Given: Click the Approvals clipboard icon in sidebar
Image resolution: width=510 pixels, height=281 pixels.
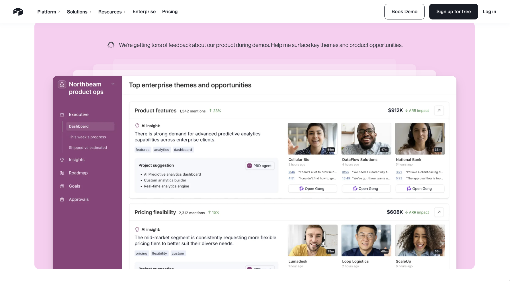Looking at the screenshot, I should tap(62, 199).
